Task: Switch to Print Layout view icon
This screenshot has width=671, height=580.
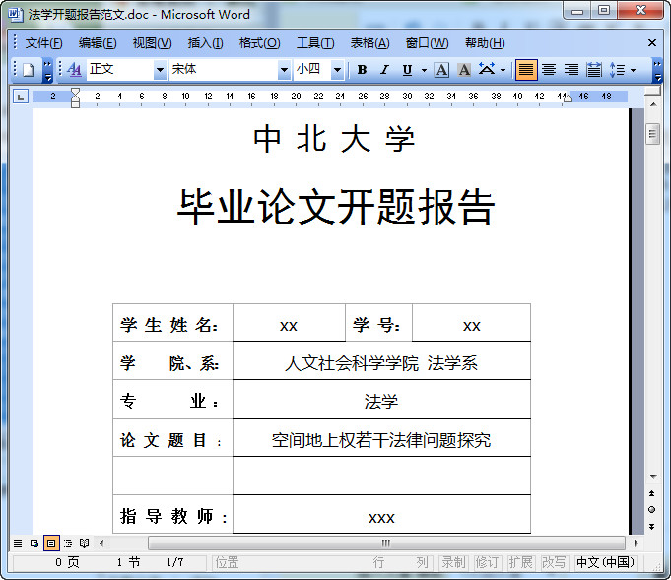Action: click(x=51, y=543)
